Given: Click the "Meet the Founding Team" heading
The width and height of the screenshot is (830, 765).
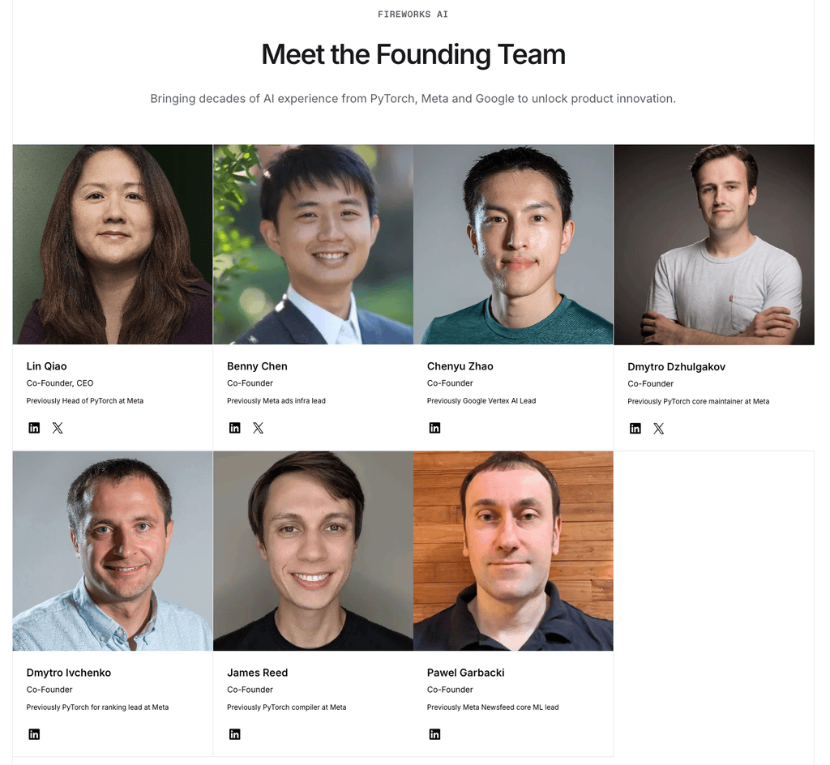Looking at the screenshot, I should (x=413, y=55).
